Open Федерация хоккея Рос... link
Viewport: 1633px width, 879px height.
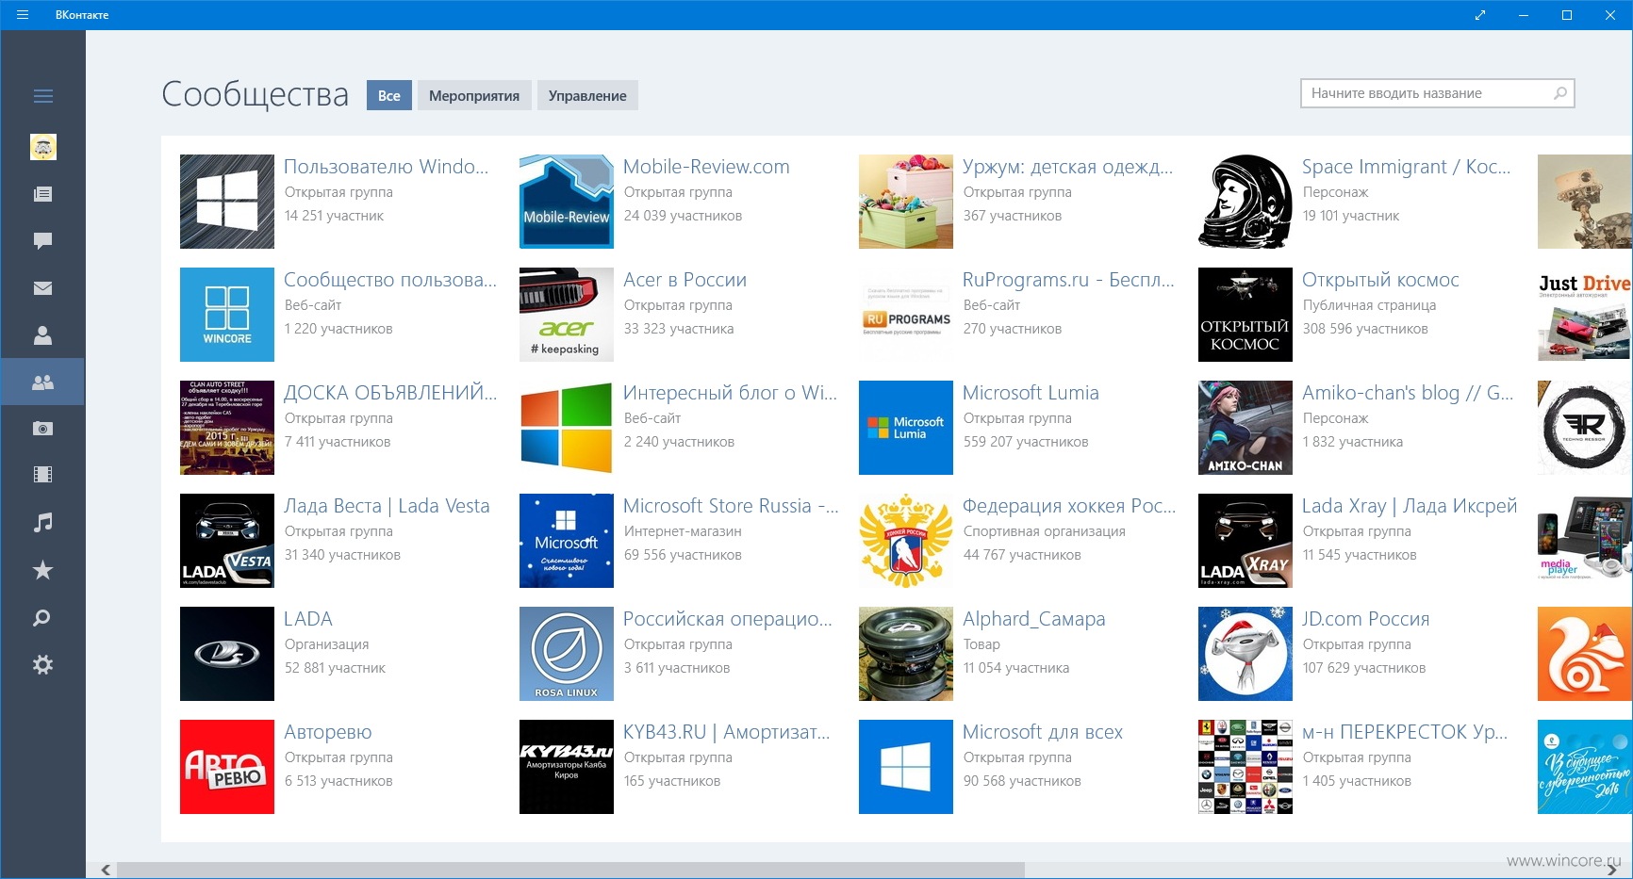click(1069, 506)
